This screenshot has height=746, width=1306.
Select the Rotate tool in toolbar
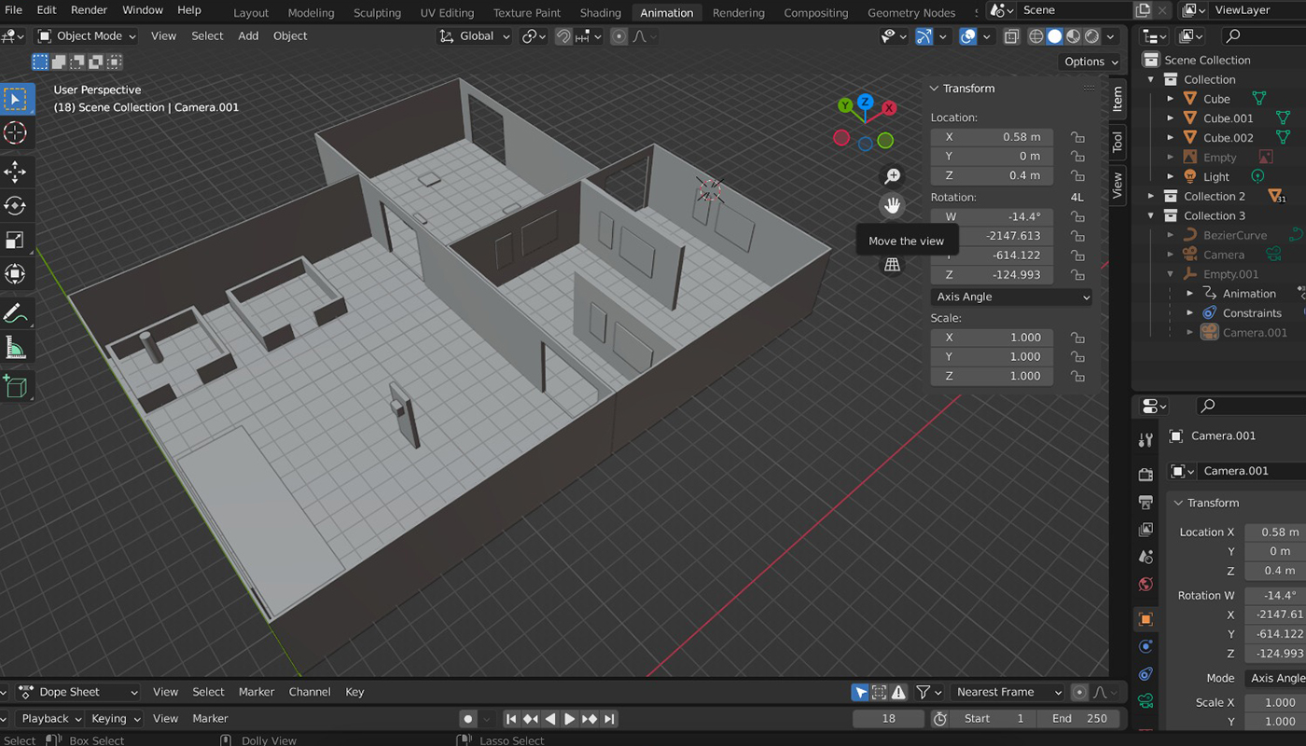pyautogui.click(x=16, y=206)
